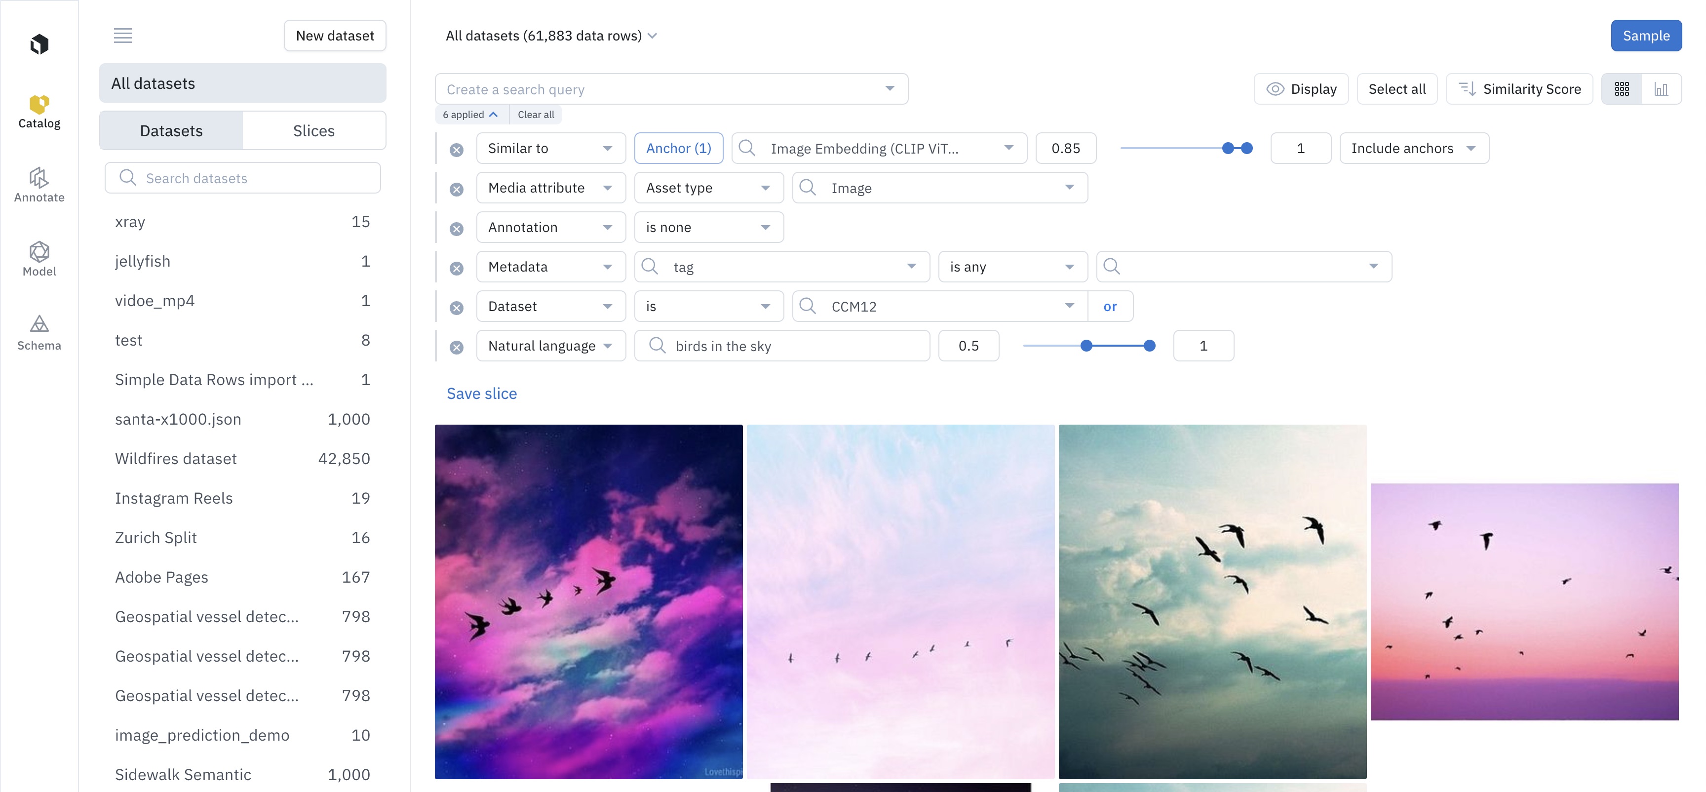Delete the Annotation filter row

coord(456,229)
